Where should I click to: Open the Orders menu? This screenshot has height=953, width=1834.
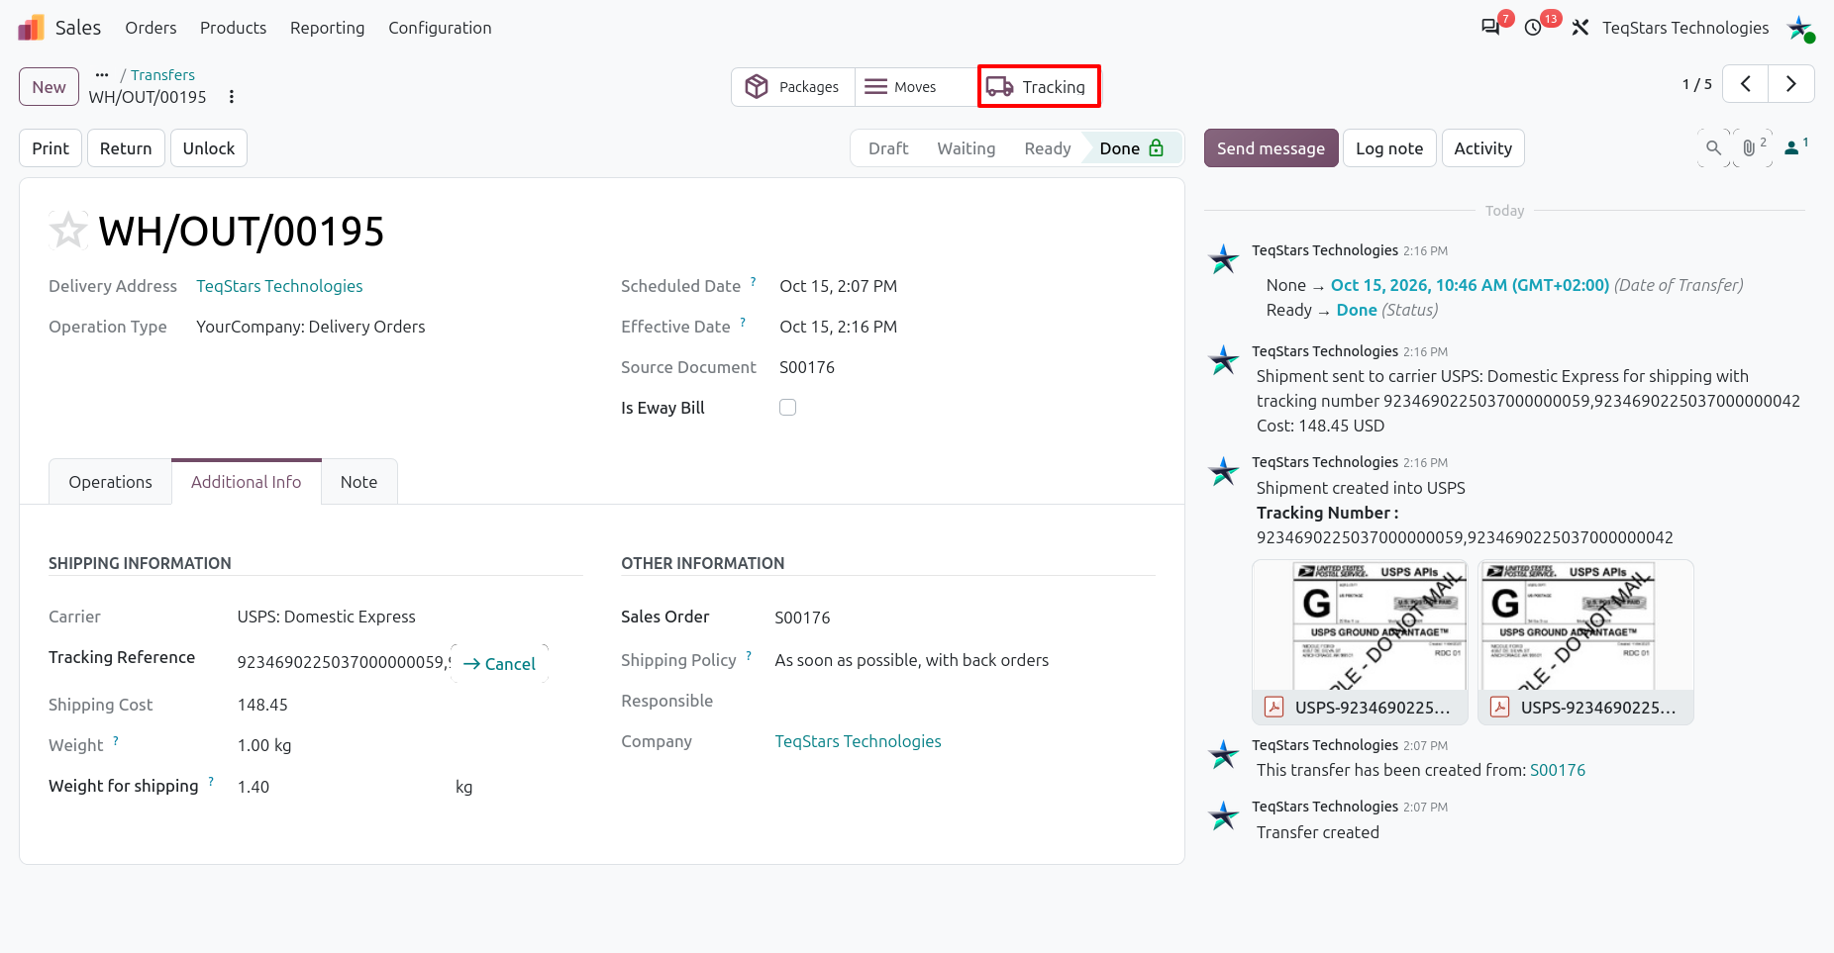[x=151, y=28]
